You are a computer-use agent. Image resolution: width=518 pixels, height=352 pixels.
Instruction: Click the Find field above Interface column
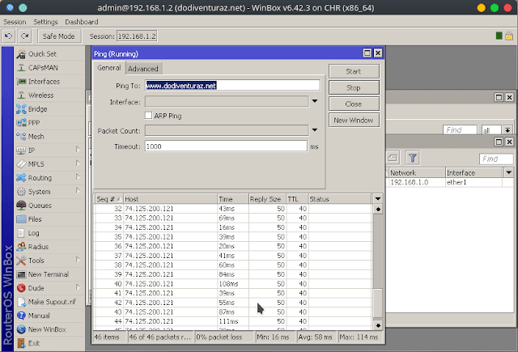[496, 159]
